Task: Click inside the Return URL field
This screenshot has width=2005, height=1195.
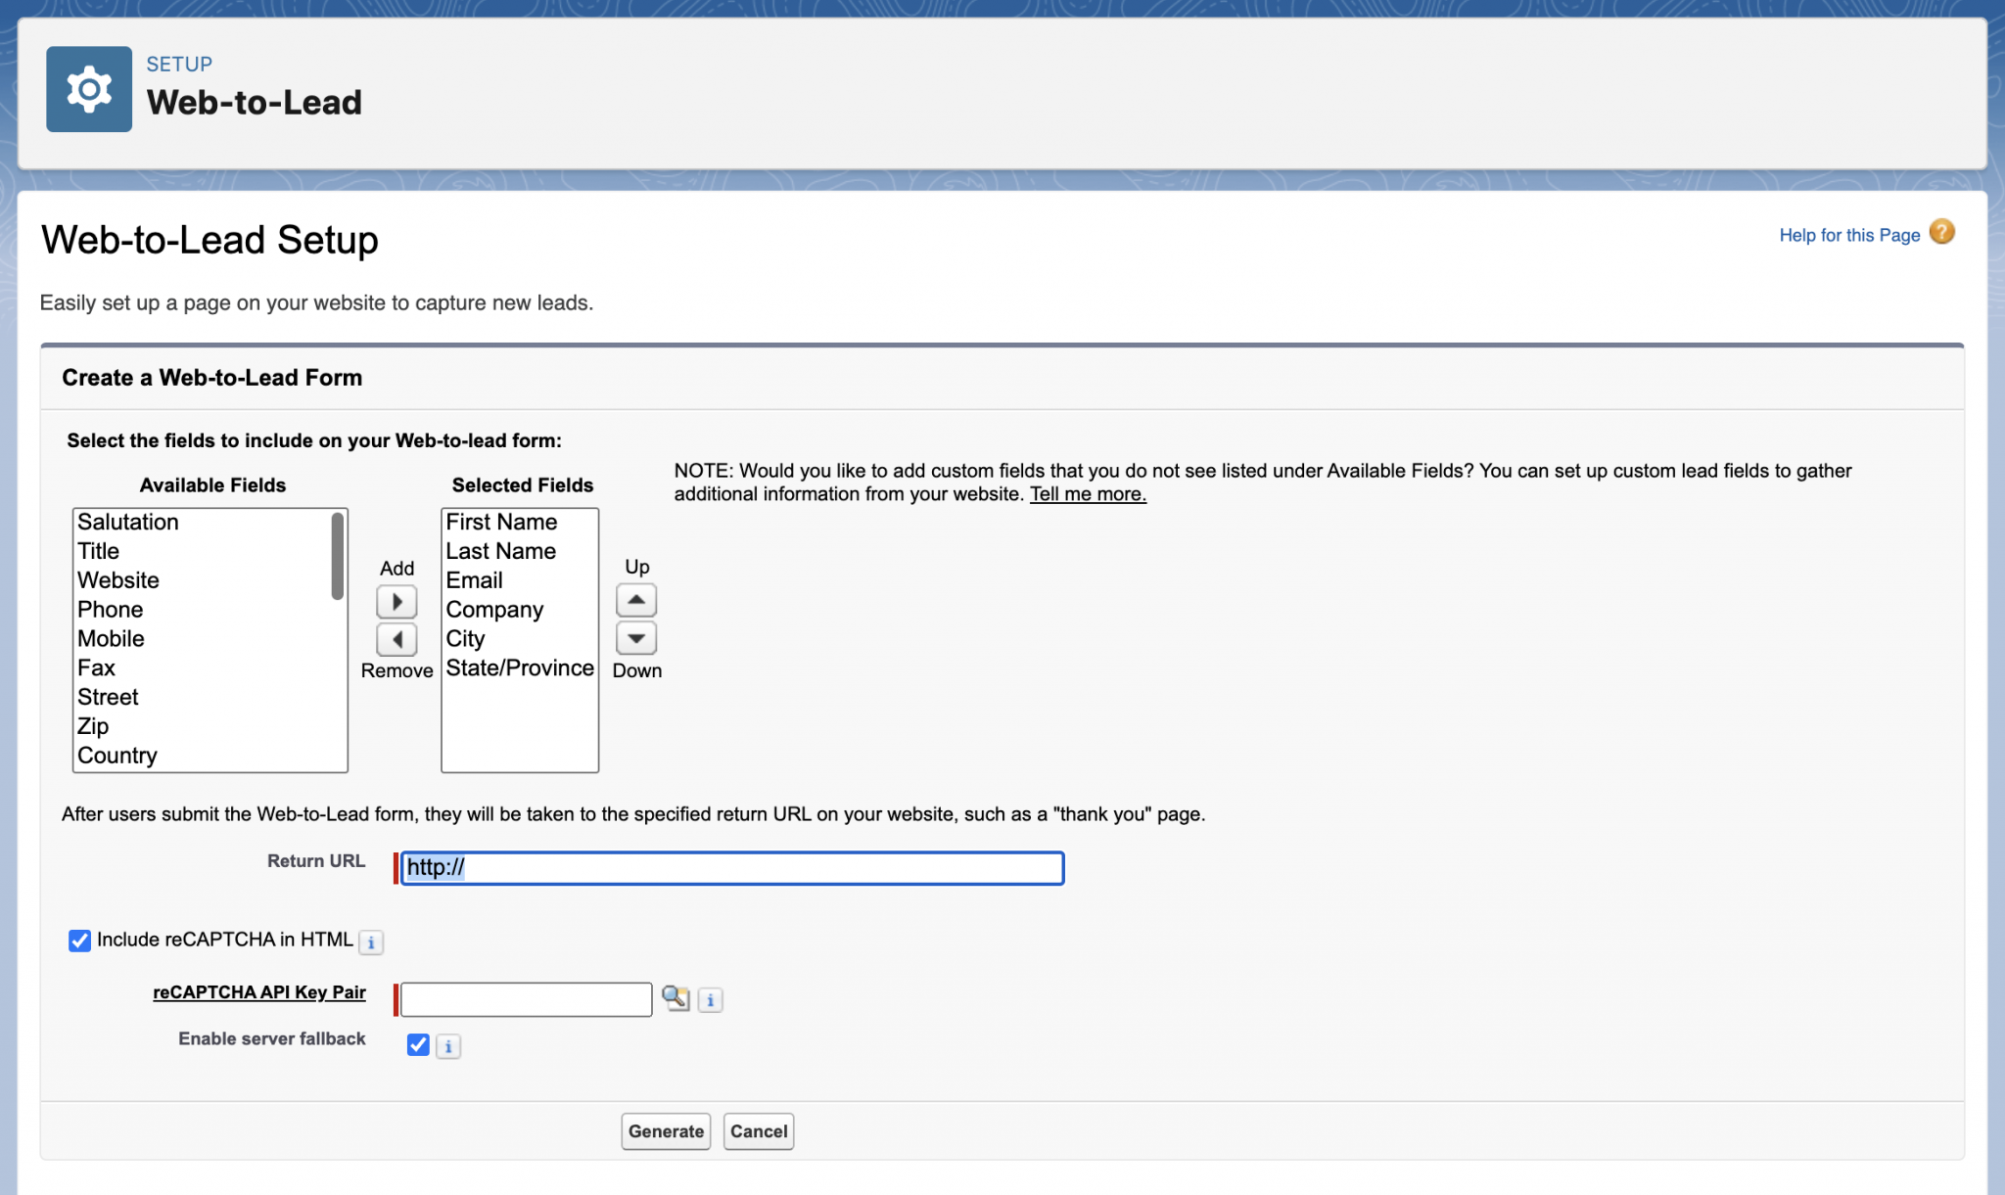Action: coord(731,867)
